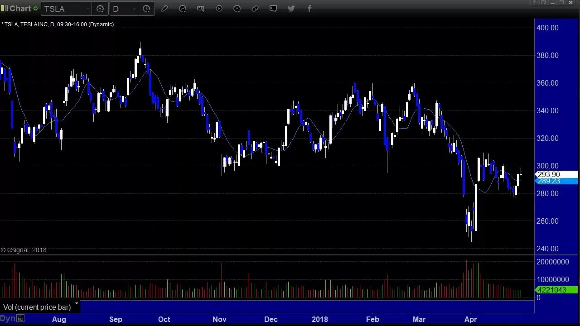Click the 320.00 price axis label
The image size is (580, 326).
[547, 138]
